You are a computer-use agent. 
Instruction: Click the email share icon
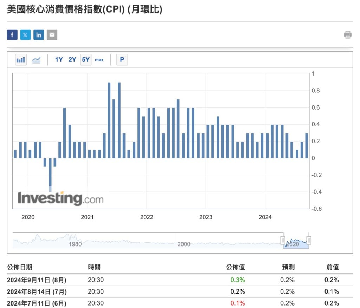coord(52,35)
